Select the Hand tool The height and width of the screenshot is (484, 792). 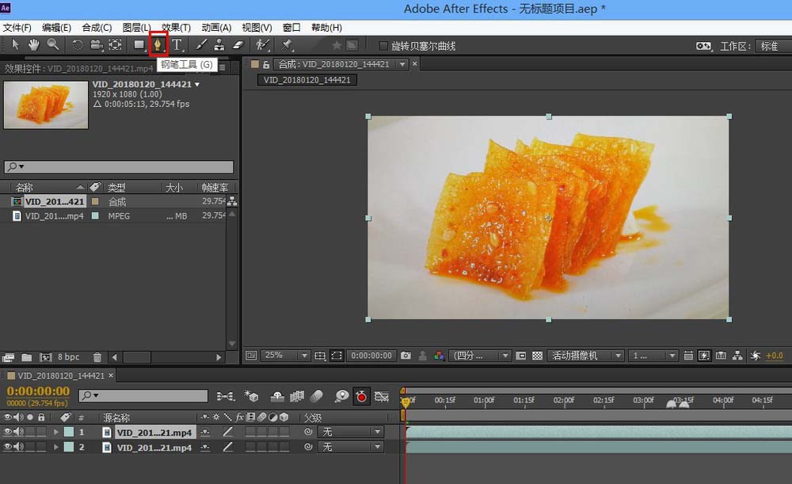coord(34,45)
